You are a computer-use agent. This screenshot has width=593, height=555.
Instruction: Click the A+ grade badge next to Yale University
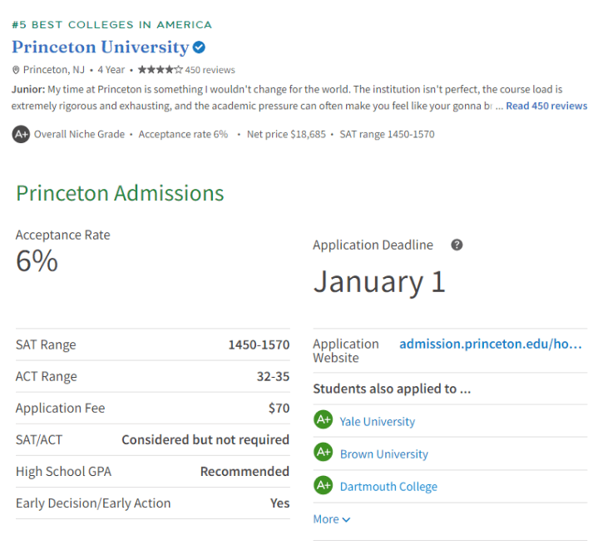click(324, 419)
